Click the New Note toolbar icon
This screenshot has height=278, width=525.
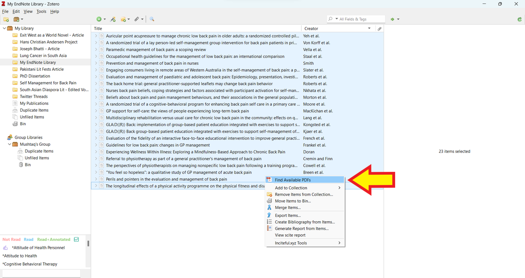click(123, 19)
